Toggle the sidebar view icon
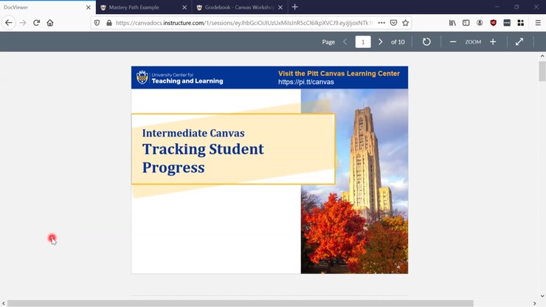 (x=466, y=23)
